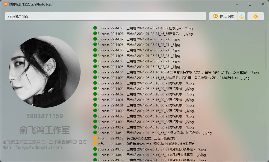Click green status dot of 22:44:04 row

click(x=95, y=72)
